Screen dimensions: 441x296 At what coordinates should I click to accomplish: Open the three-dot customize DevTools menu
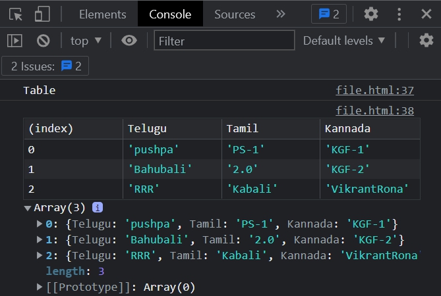click(x=399, y=14)
